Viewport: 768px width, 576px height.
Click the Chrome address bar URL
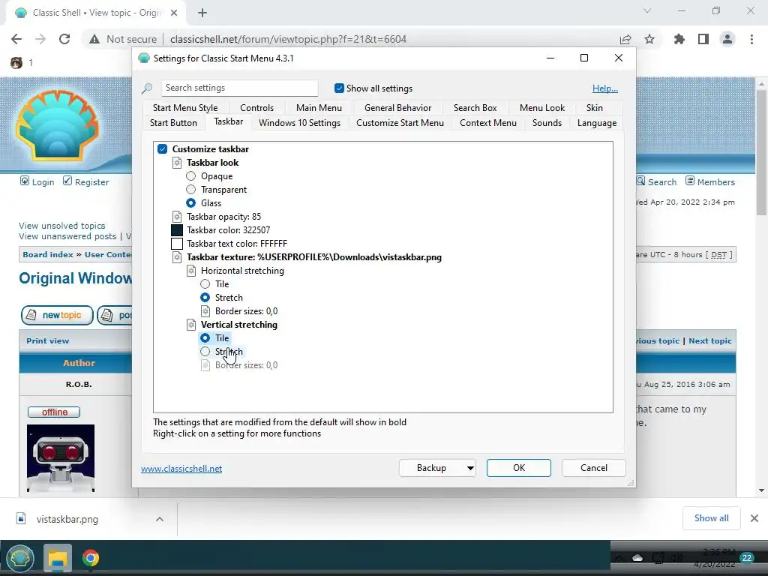288,39
